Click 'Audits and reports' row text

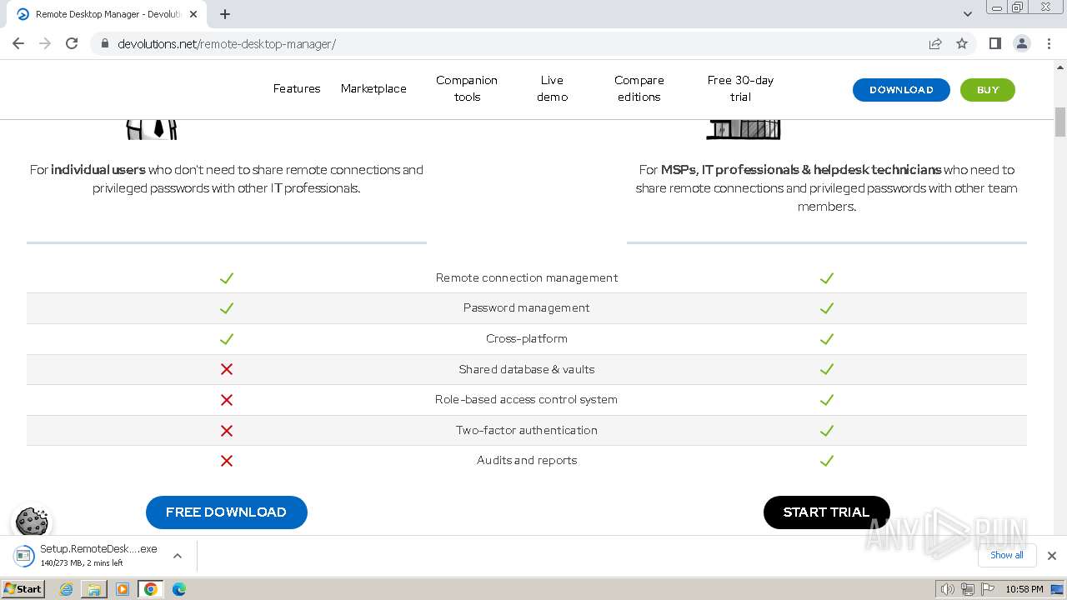(527, 460)
